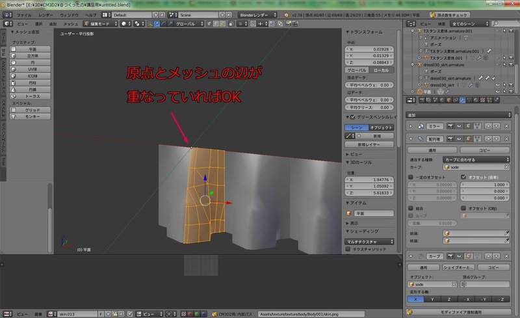
Task: Switch transform to ローカル
Action: tap(382, 70)
